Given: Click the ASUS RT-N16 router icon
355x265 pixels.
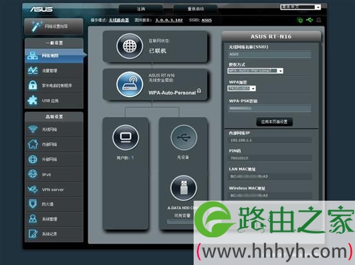Looking at the screenshot, I should pos(130,84).
